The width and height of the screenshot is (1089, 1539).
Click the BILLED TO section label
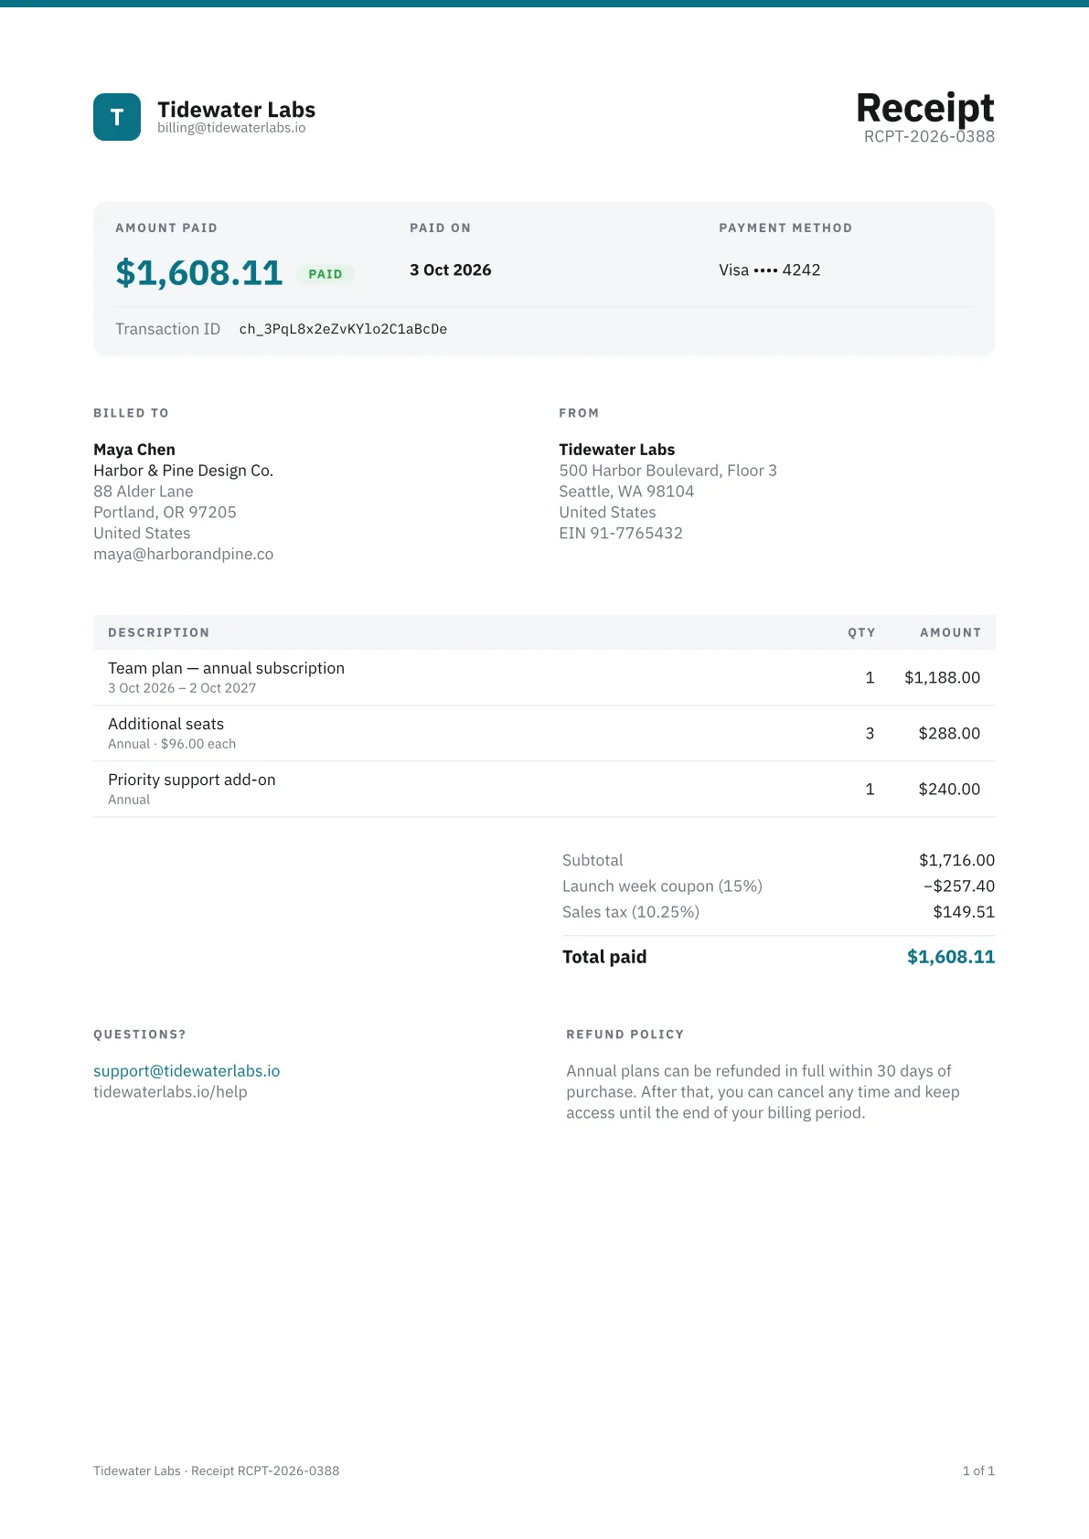click(131, 413)
